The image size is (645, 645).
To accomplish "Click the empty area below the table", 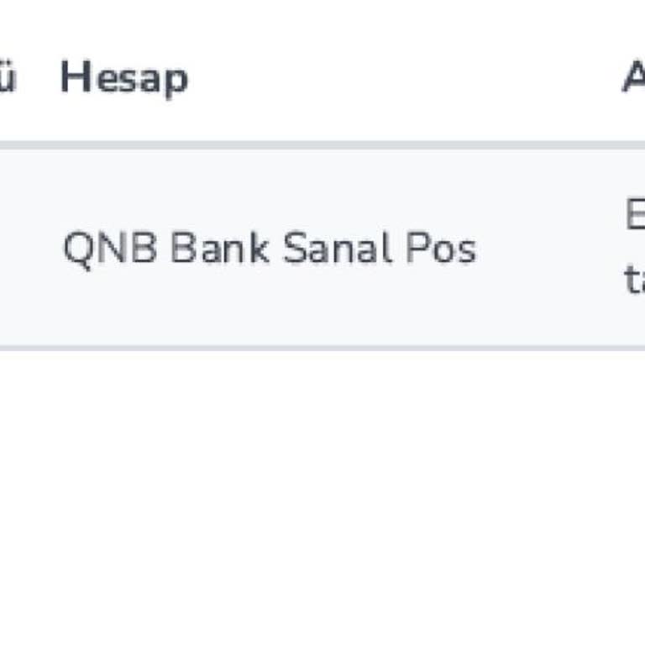I will (x=322, y=496).
